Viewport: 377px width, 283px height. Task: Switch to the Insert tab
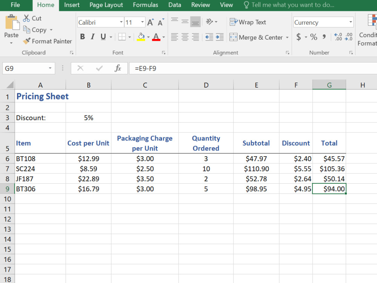pyautogui.click(x=72, y=5)
